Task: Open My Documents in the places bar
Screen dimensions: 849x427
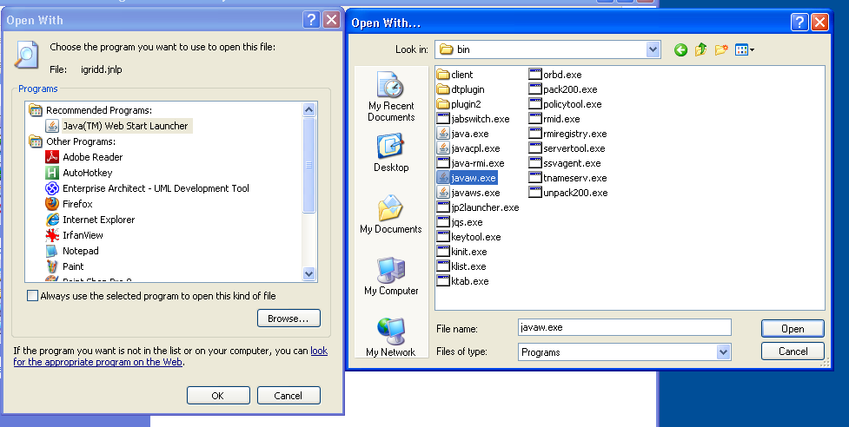Action: (391, 214)
